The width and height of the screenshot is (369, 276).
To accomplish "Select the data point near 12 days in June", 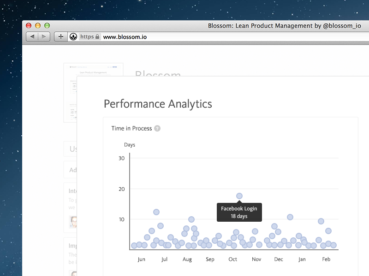I will pyautogui.click(x=156, y=212).
